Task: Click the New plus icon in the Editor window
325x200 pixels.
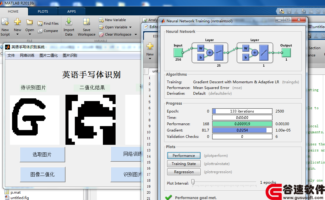Action: (x=150, y=46)
